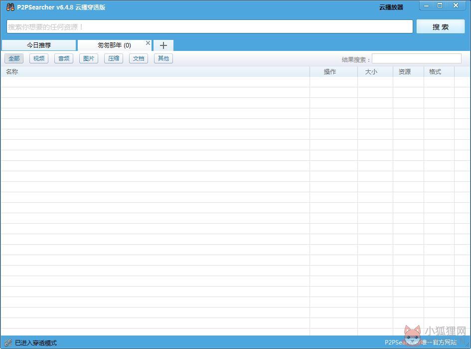Click the binoculars P2PSearcher app icon
This screenshot has width=471, height=349.
pyautogui.click(x=10, y=7)
